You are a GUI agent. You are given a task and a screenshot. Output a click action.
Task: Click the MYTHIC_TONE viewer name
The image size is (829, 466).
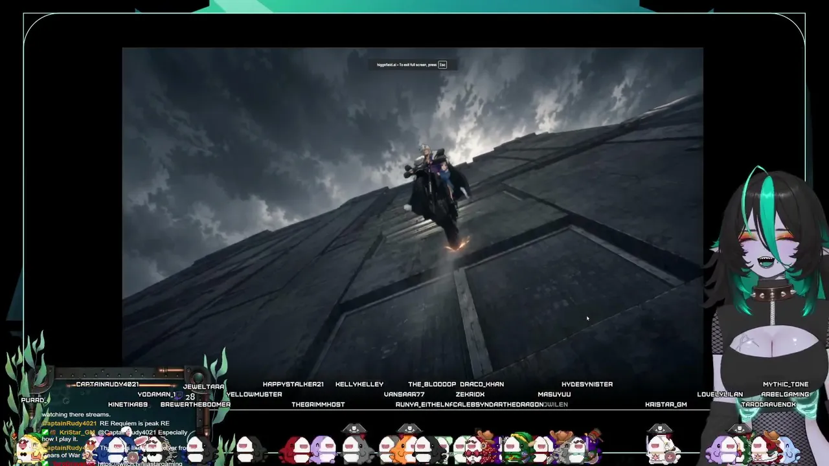pos(786,384)
